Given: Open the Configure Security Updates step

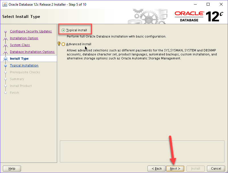Looking at the screenshot, I should [31, 31].
